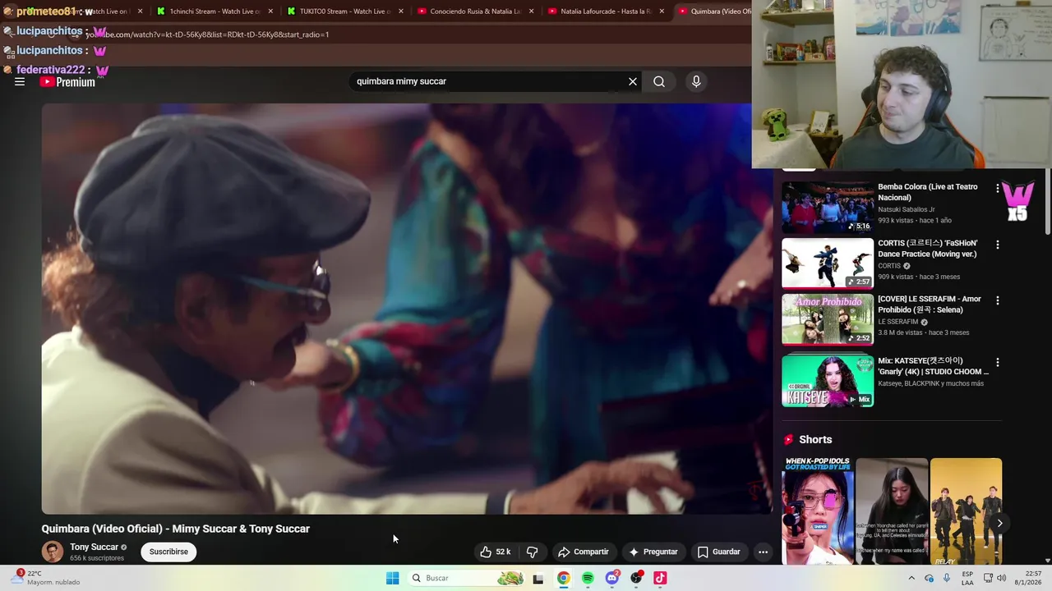The width and height of the screenshot is (1052, 591).
Task: Save video with Guardar button
Action: pos(719,552)
